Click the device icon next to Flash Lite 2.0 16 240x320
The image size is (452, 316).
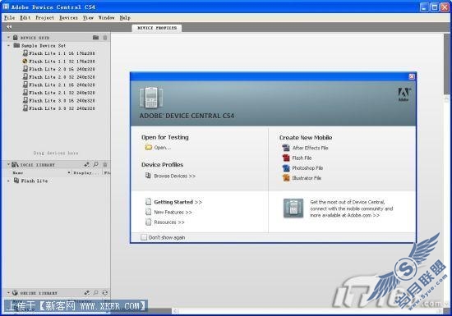click(25, 69)
